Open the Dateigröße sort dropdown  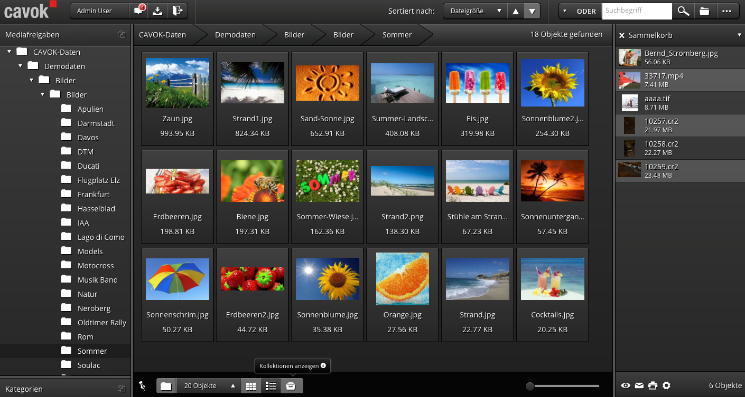tap(474, 11)
